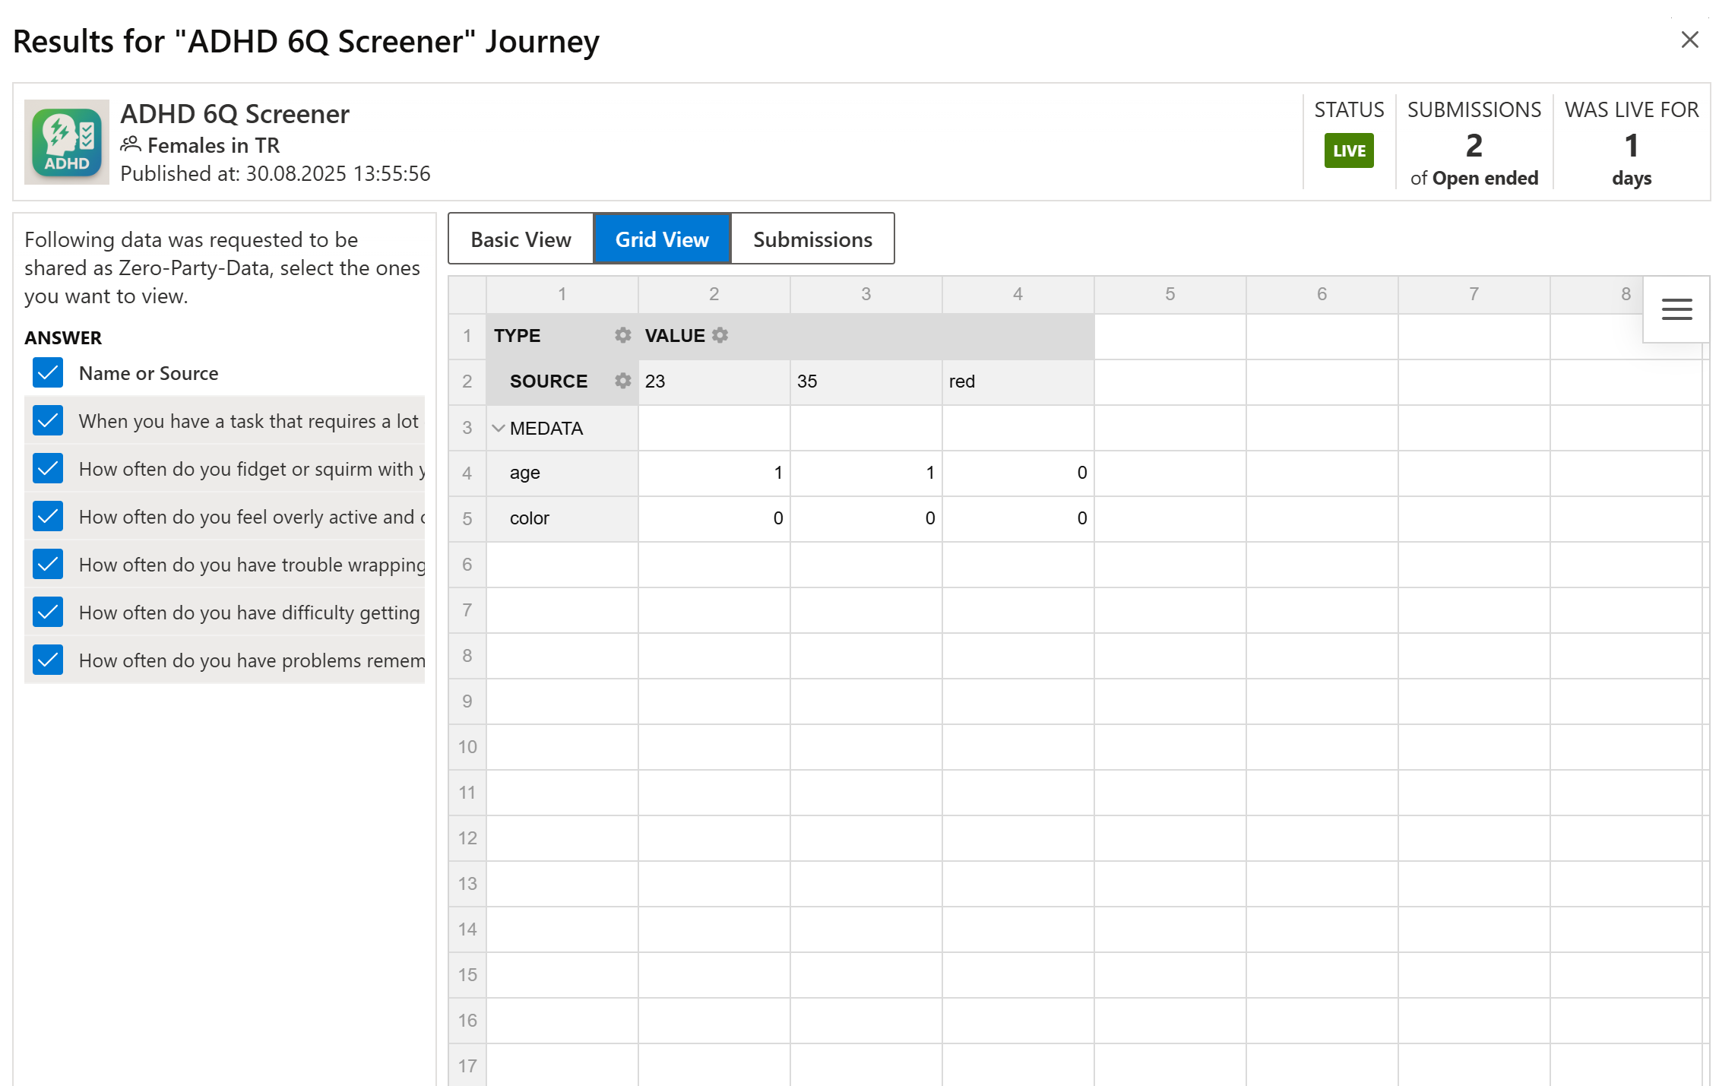
Task: Toggle 'trouble wrapping' question checkbox
Action: [x=48, y=565]
